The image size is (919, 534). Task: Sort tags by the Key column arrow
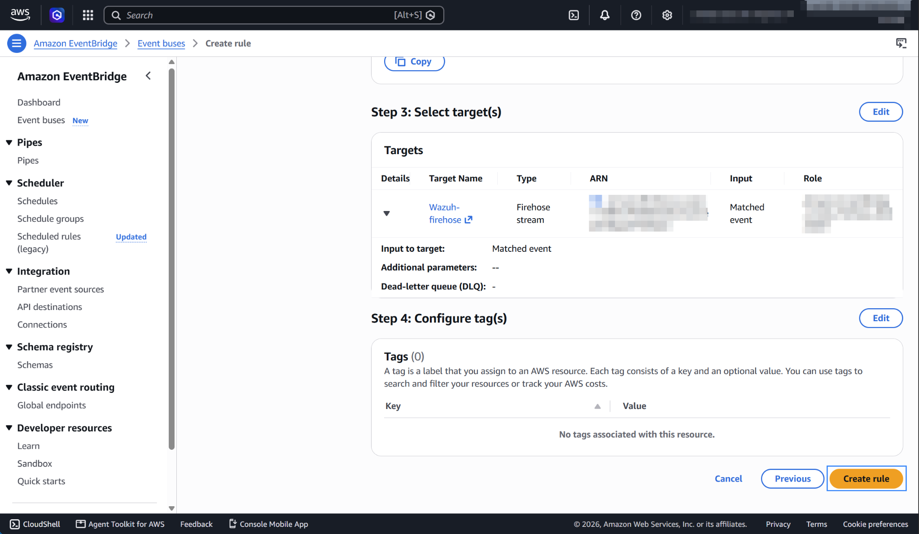pos(597,406)
